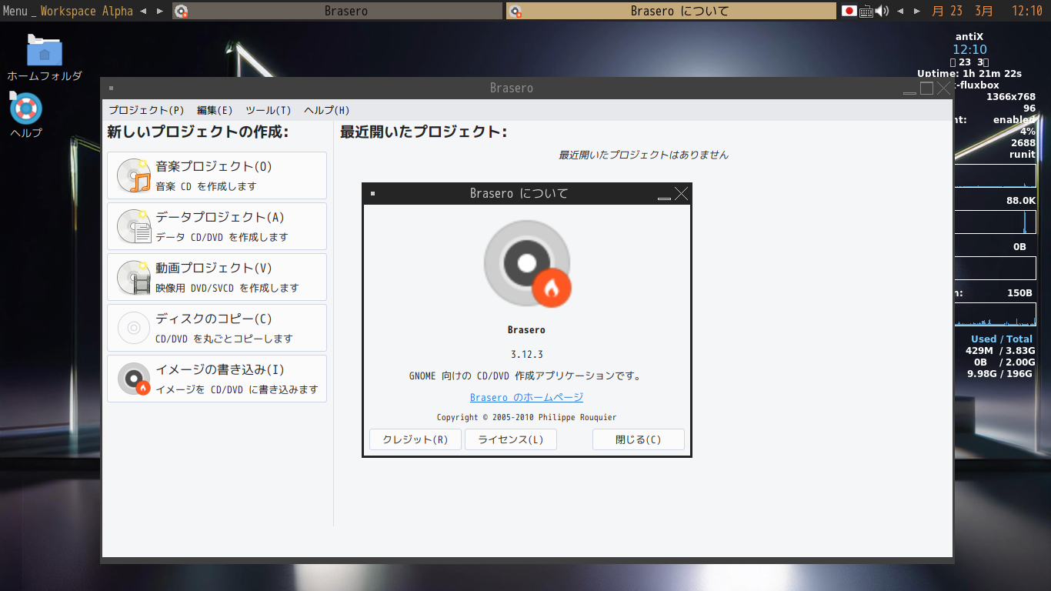The height and width of the screenshot is (591, 1051).
Task: Click the 新しいプロジェクトの作成: heading
Action: point(198,132)
